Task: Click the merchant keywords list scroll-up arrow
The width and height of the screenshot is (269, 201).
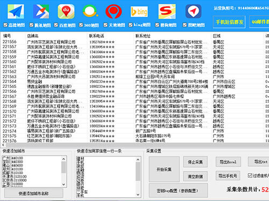Action: [x=138, y=160]
